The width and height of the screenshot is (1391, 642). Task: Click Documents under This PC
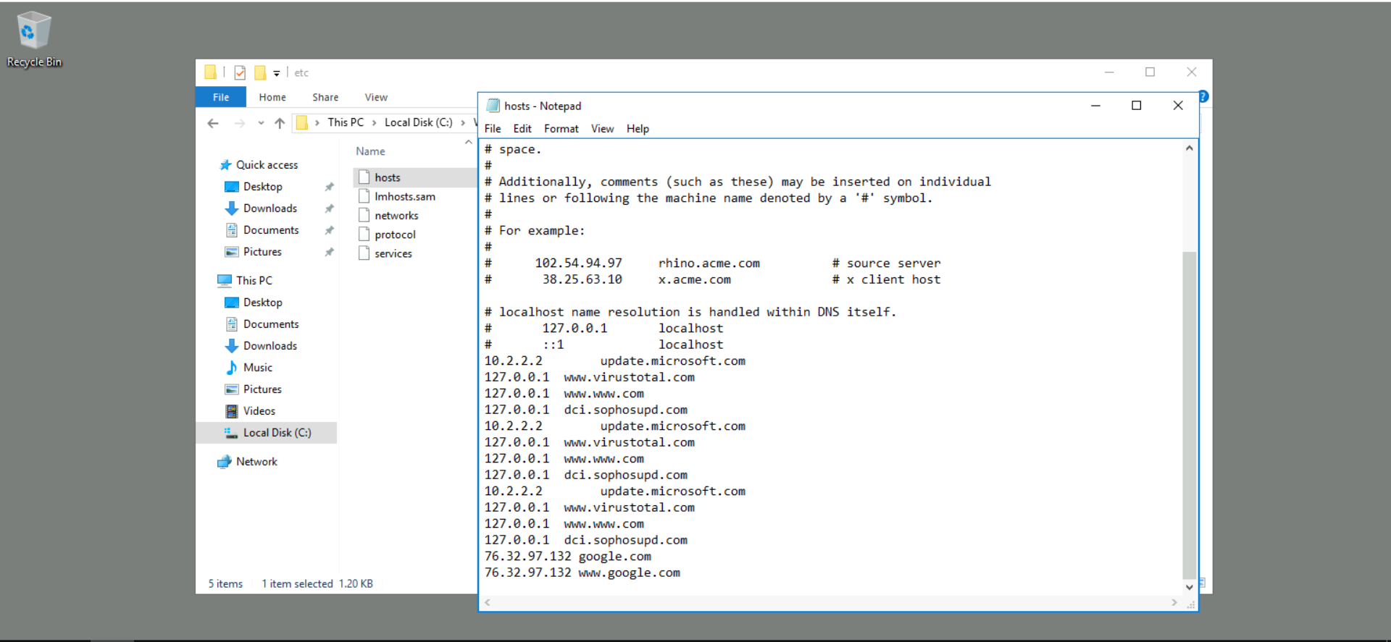pos(271,324)
